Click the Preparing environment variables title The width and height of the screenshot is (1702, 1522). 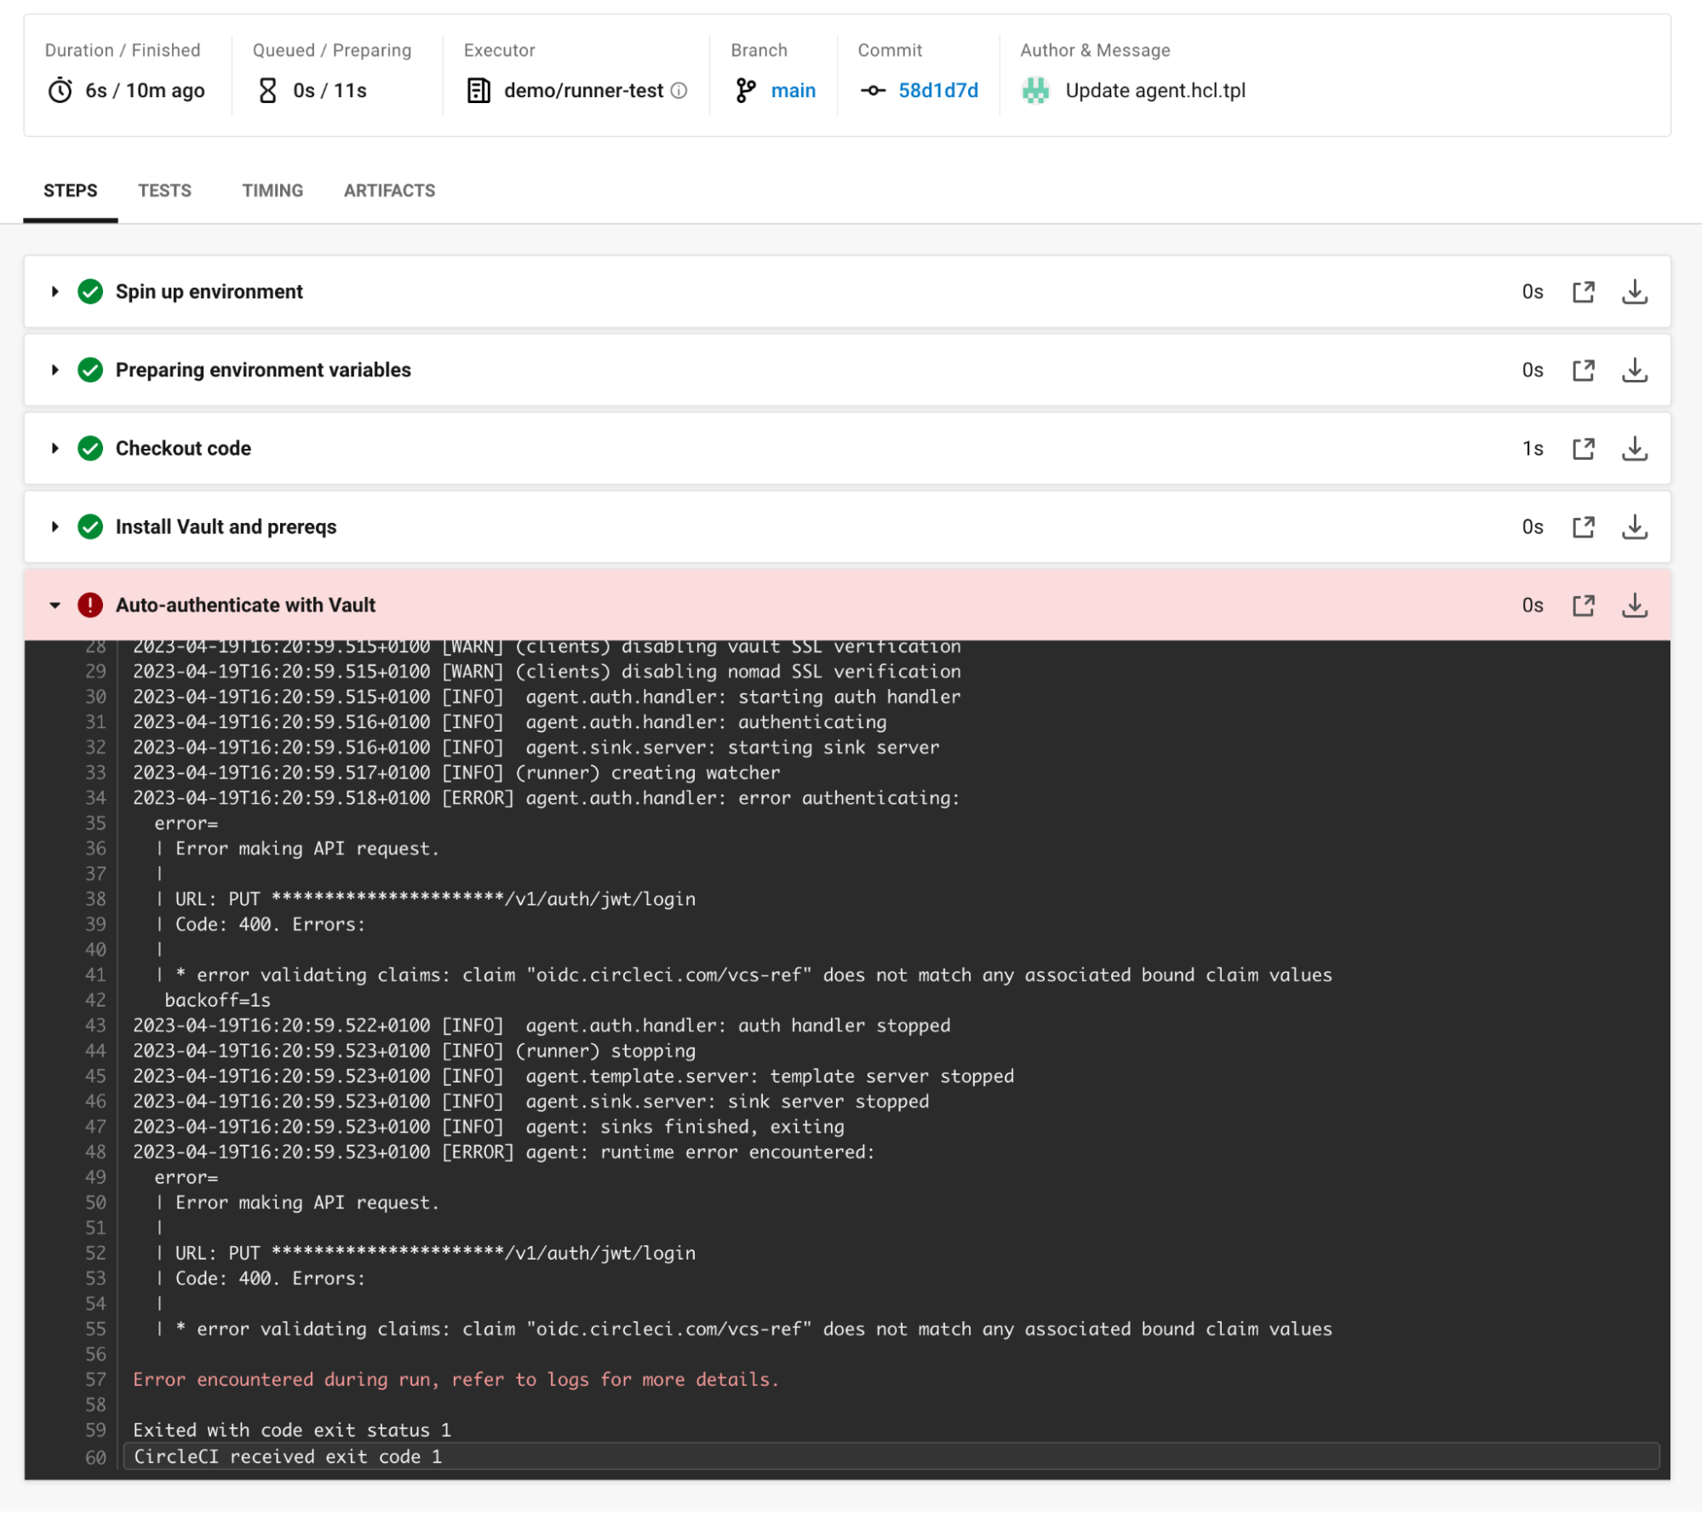(x=263, y=370)
